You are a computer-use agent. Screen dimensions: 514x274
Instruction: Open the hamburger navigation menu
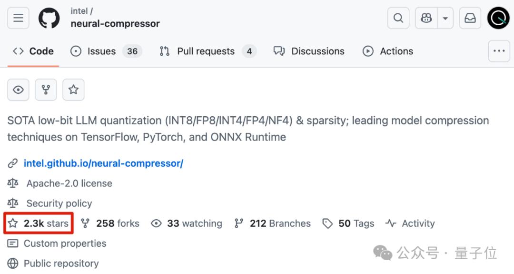coord(18,18)
